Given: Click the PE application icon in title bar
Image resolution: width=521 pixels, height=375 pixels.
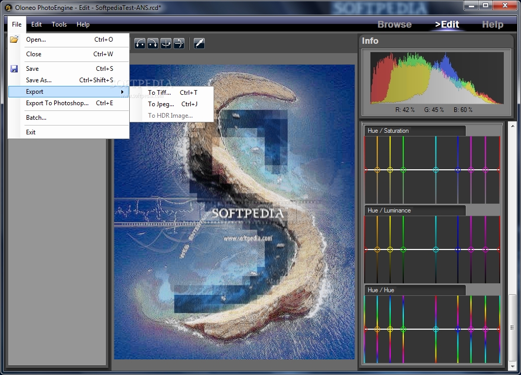Looking at the screenshot, I should 8,7.
